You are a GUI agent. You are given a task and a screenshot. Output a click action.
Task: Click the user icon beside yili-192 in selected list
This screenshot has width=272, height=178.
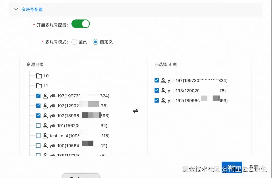click(x=163, y=100)
